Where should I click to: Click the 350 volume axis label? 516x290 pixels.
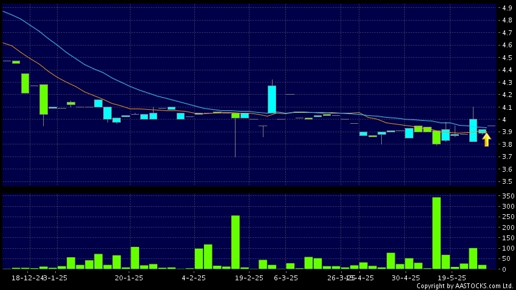coord(508,196)
